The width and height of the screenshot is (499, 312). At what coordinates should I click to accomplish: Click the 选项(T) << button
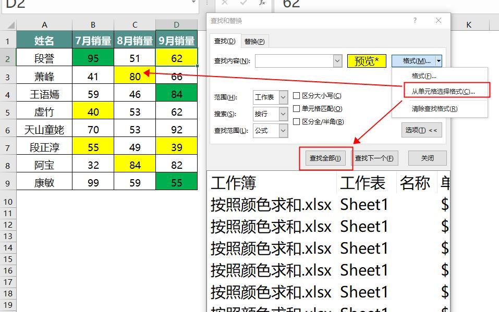tap(422, 130)
